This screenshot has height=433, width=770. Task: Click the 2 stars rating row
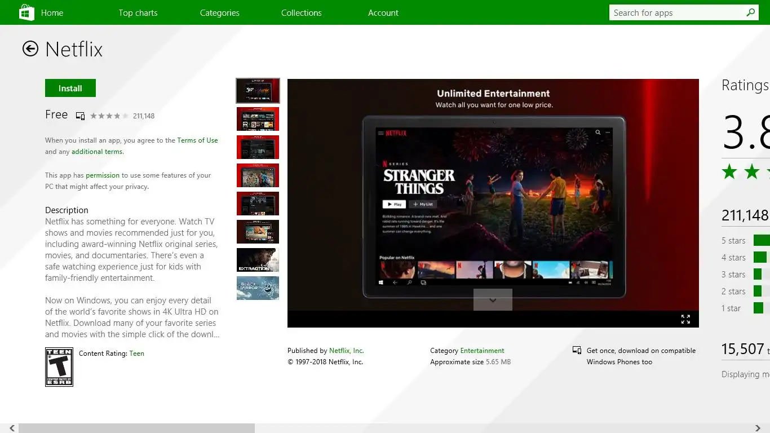pyautogui.click(x=745, y=291)
